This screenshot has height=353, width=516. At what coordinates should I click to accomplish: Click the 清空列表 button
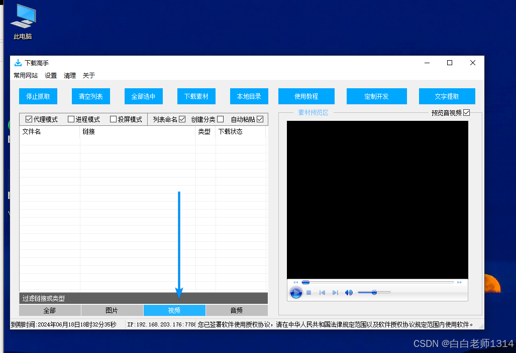[x=91, y=96]
